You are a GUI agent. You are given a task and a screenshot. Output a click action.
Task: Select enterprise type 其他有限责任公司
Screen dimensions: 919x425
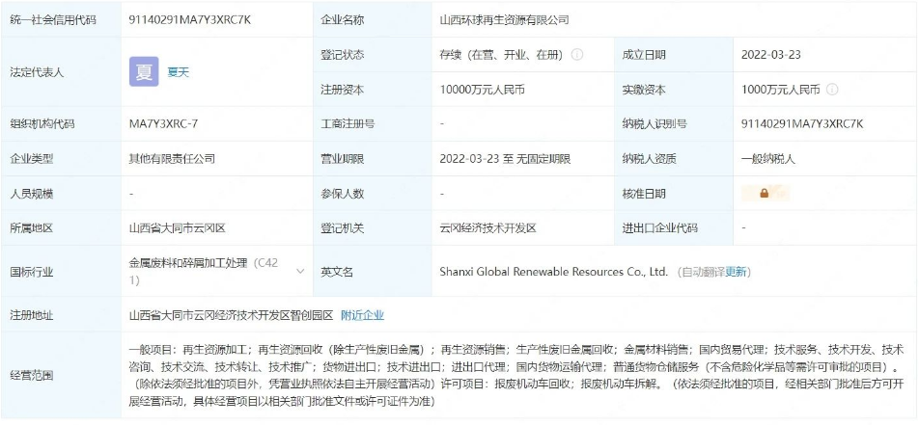172,159
